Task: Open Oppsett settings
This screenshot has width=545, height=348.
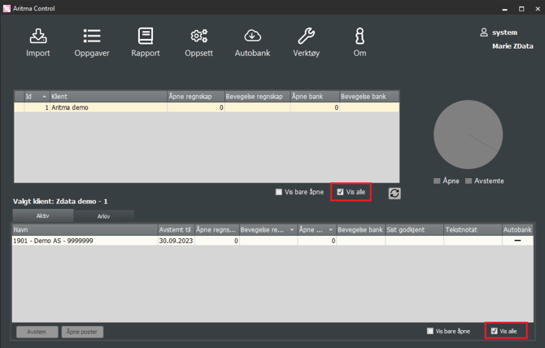Action: pos(199,41)
